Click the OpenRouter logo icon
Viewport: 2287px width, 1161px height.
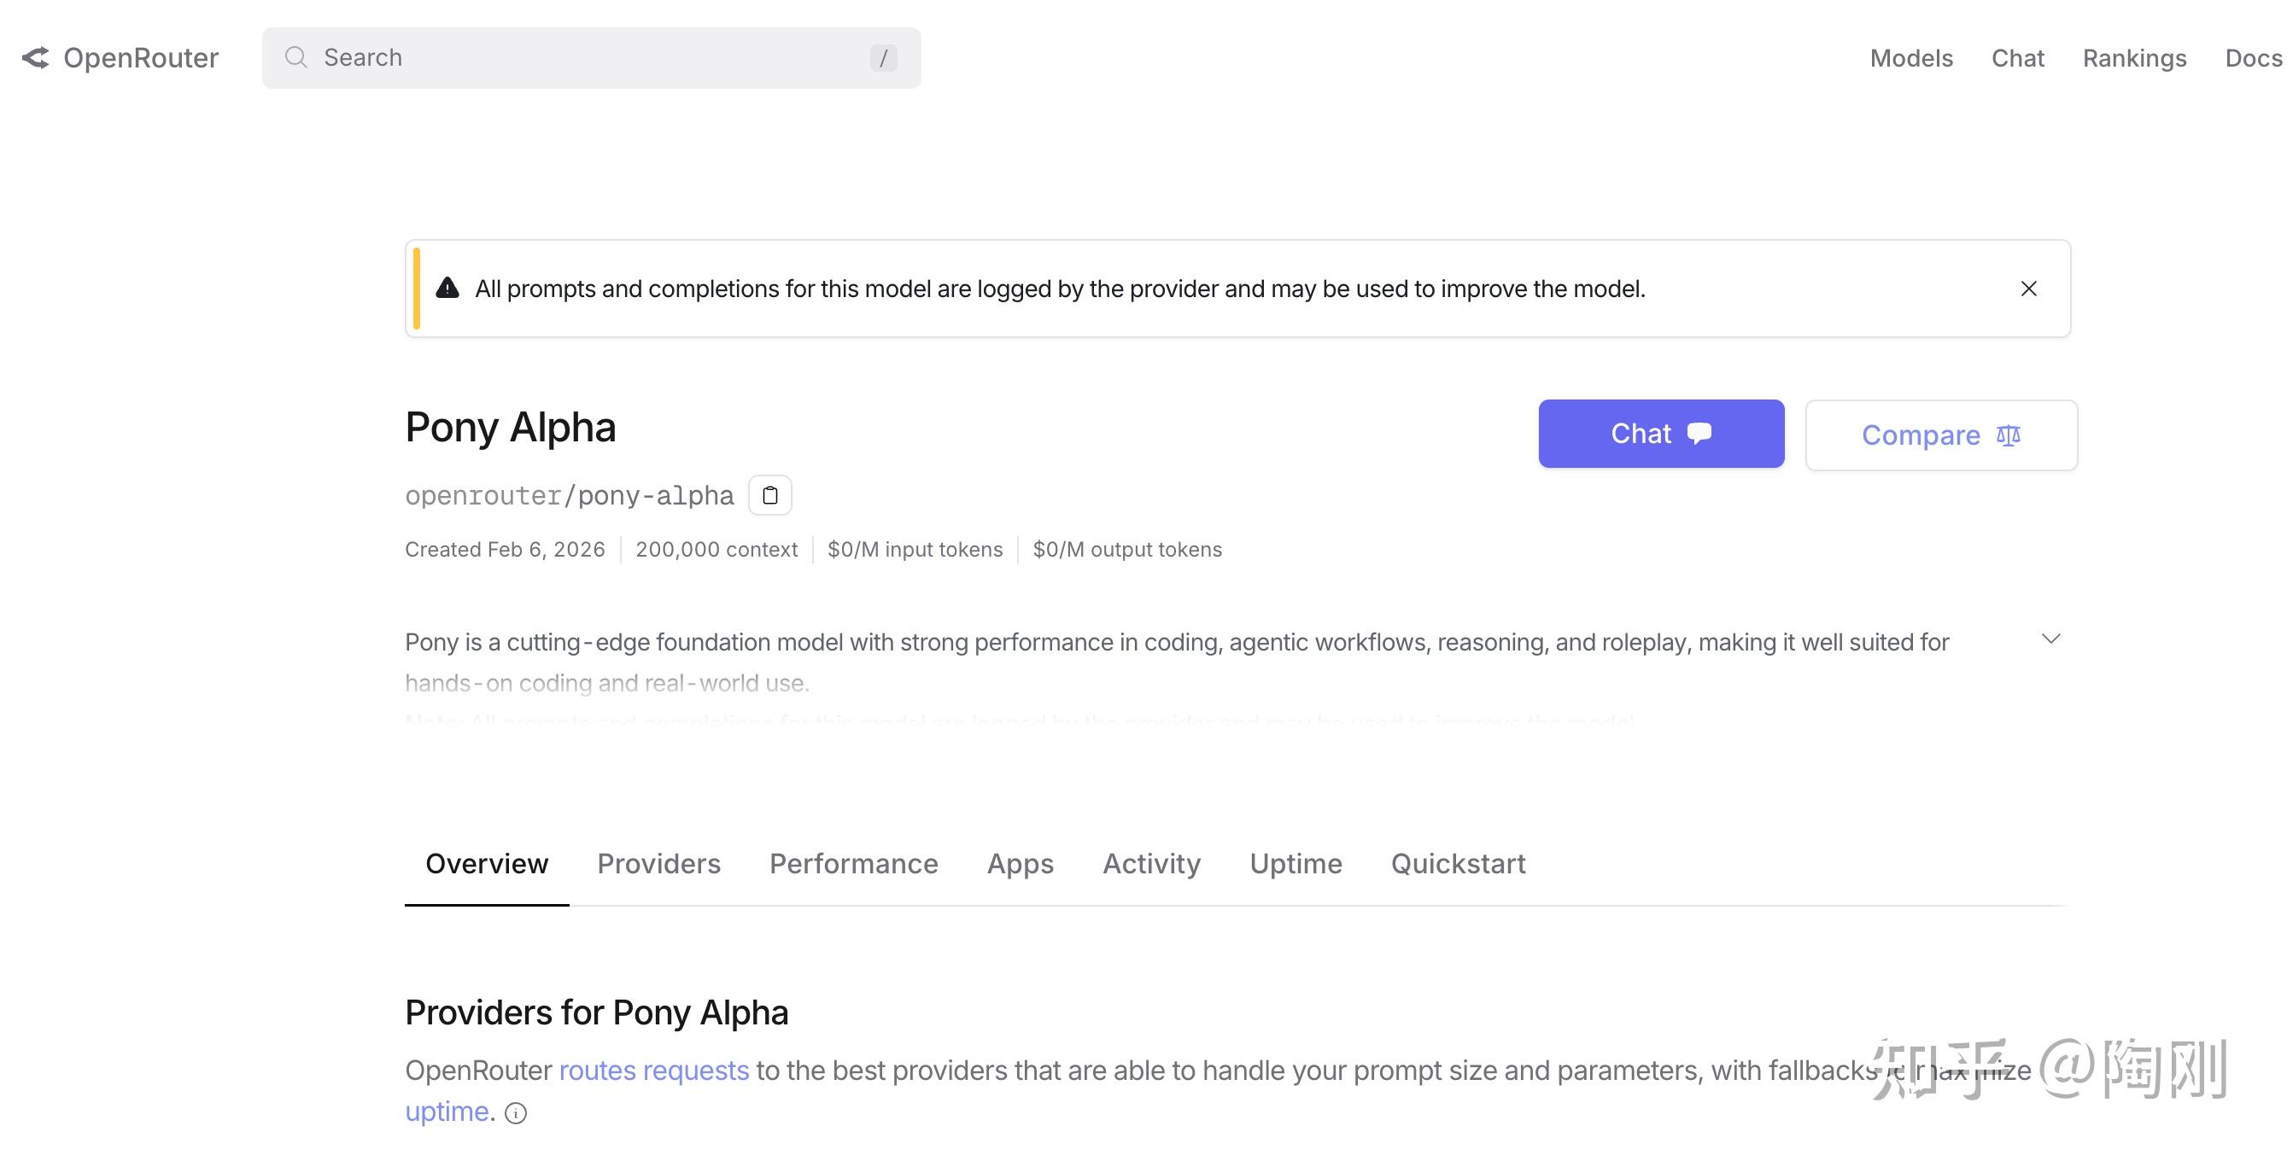[36, 58]
